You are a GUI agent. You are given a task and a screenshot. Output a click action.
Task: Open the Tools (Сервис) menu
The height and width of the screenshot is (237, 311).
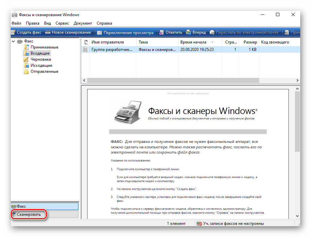[x=62, y=23]
